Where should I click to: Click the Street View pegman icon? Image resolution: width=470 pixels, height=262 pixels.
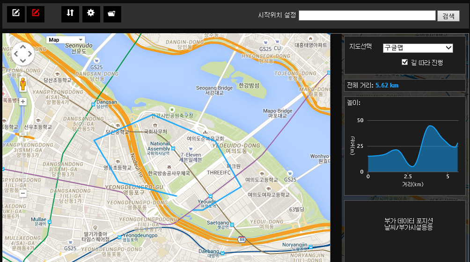22,84
